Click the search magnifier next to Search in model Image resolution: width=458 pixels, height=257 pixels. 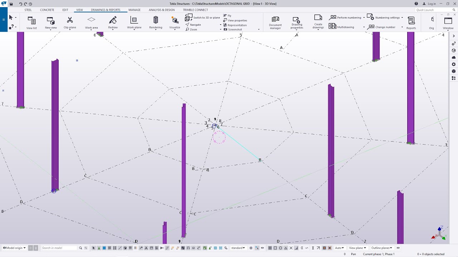81,248
